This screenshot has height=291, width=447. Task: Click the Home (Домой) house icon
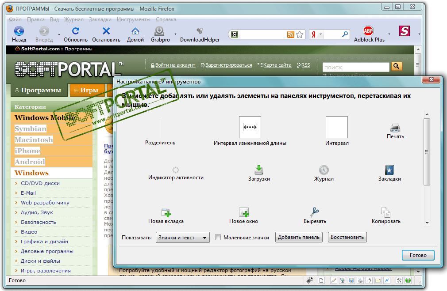tap(135, 31)
